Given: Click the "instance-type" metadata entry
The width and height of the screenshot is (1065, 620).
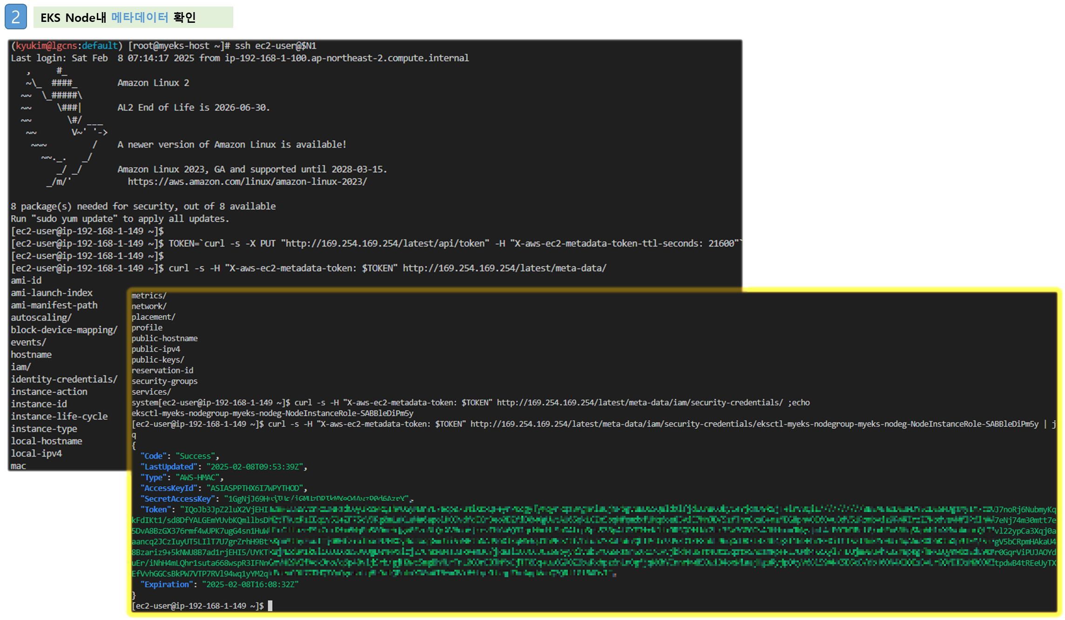Looking at the screenshot, I should coord(44,429).
